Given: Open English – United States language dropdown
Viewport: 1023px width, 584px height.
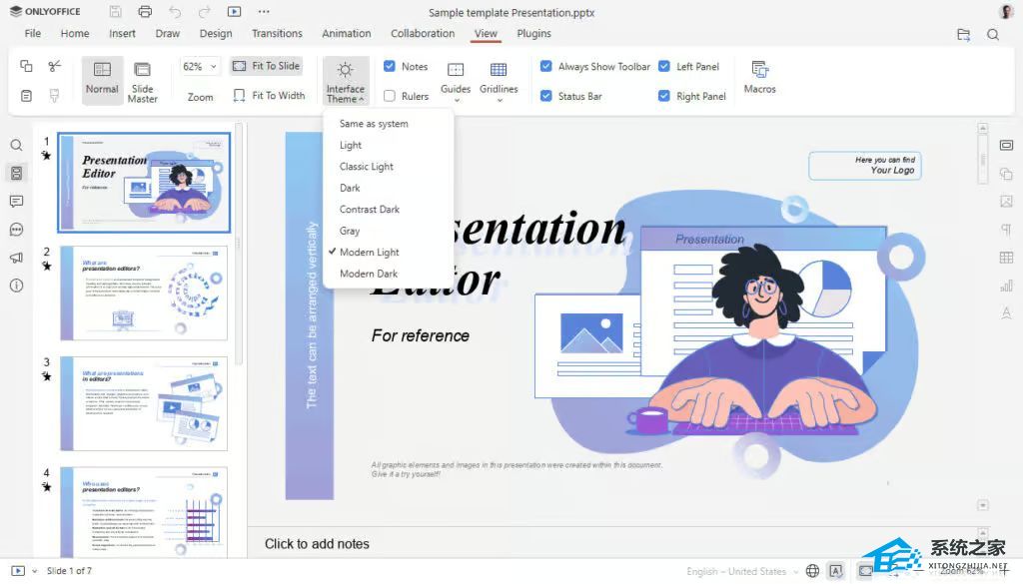Looking at the screenshot, I should click(x=742, y=572).
